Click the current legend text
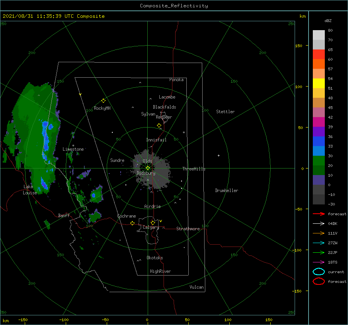348x325 pixels. [x=336, y=272]
